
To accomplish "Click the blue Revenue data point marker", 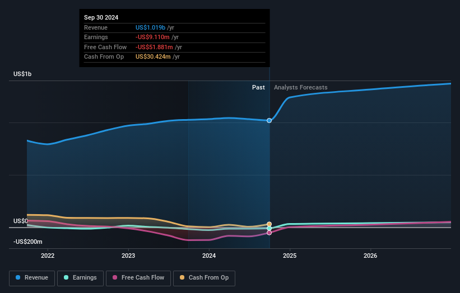I will 269,121.
